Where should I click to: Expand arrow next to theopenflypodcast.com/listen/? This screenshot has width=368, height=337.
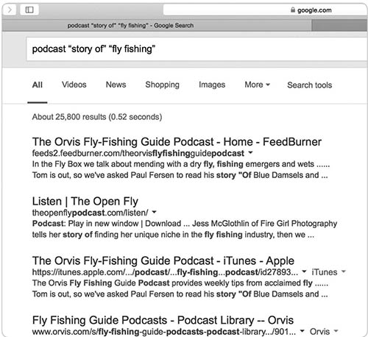pyautogui.click(x=154, y=212)
